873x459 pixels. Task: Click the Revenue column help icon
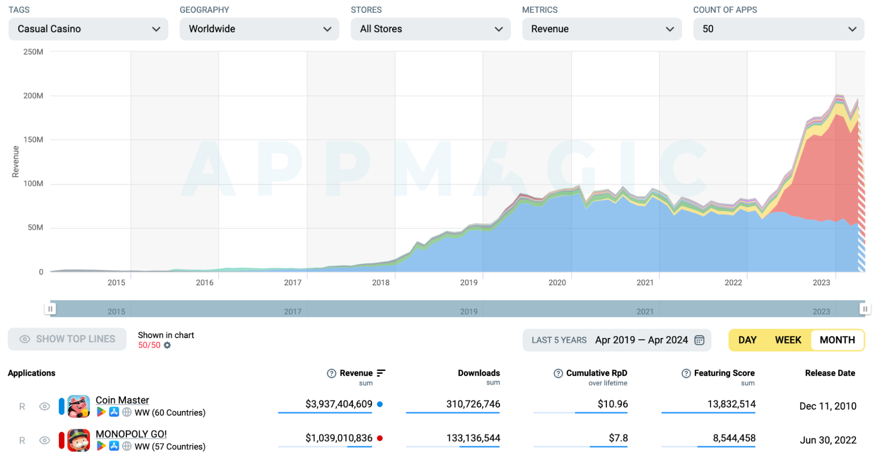pyautogui.click(x=331, y=373)
